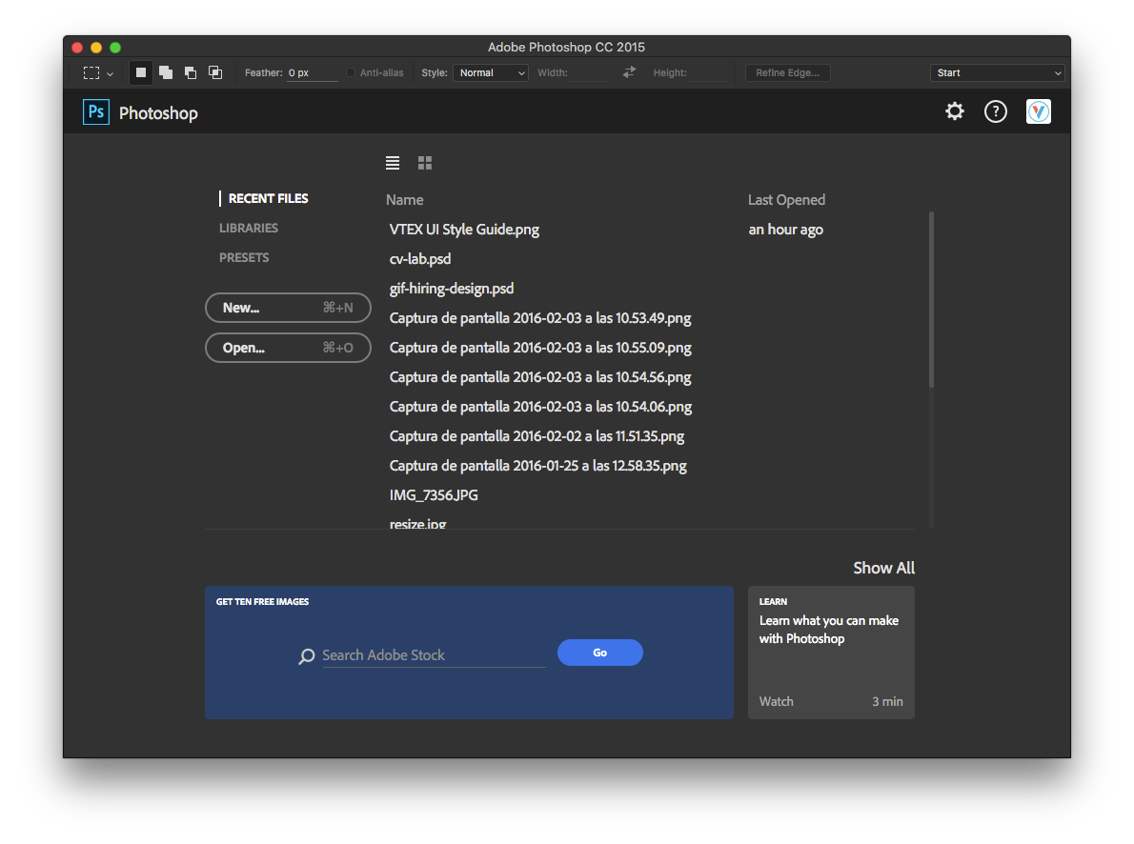
Task: Click the Width input field
Action: click(589, 73)
